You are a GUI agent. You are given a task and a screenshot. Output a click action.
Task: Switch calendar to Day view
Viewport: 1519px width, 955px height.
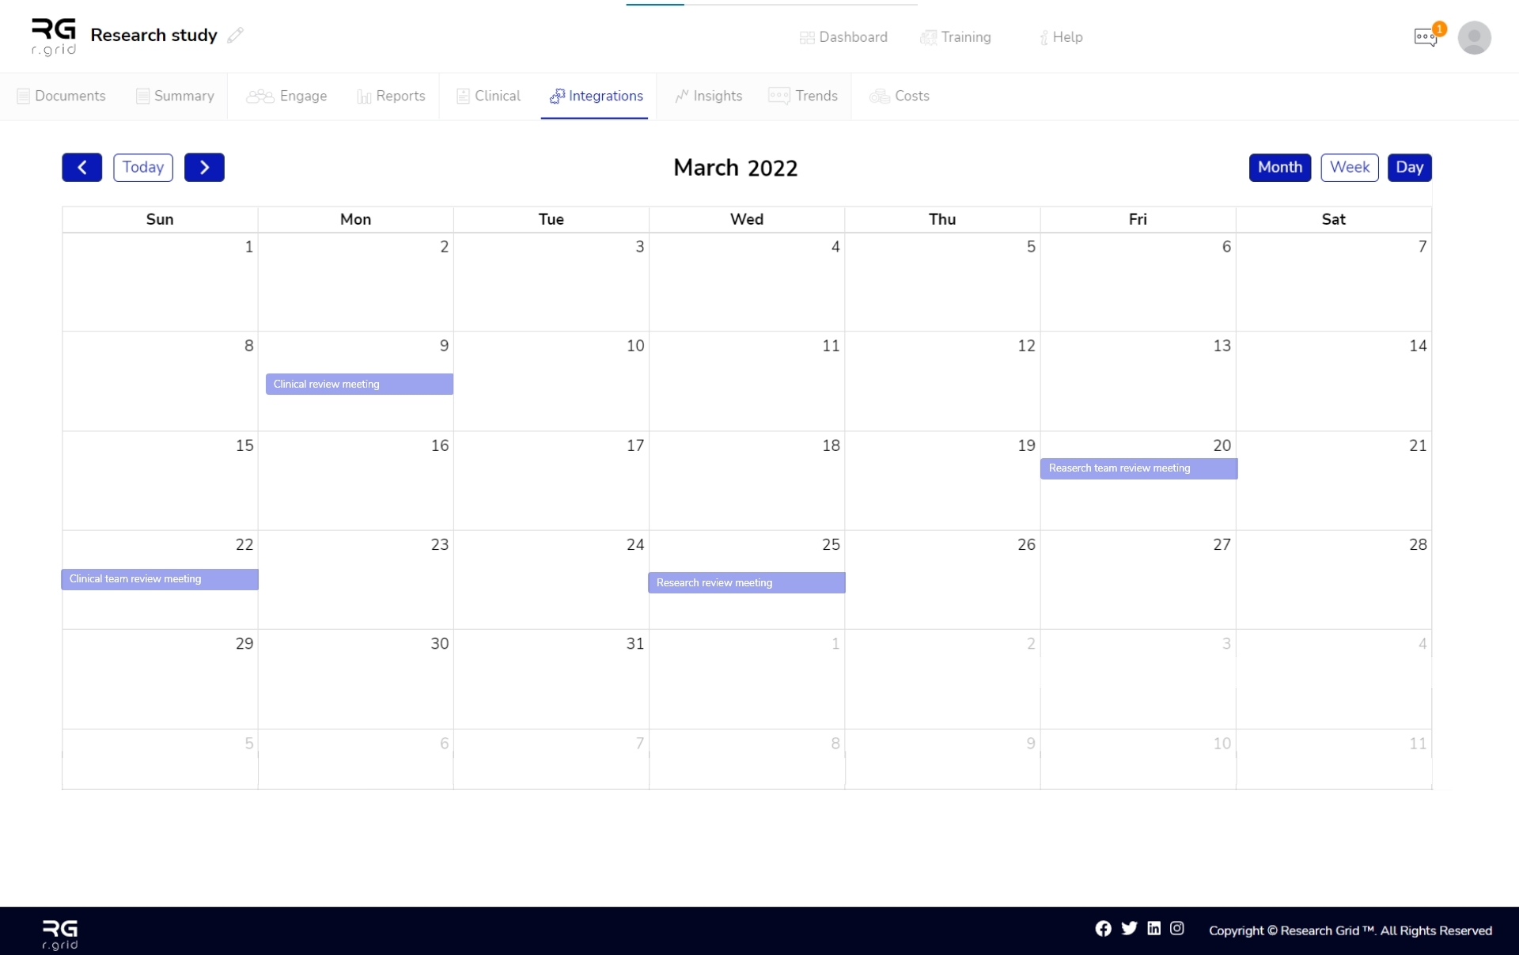pyautogui.click(x=1410, y=167)
